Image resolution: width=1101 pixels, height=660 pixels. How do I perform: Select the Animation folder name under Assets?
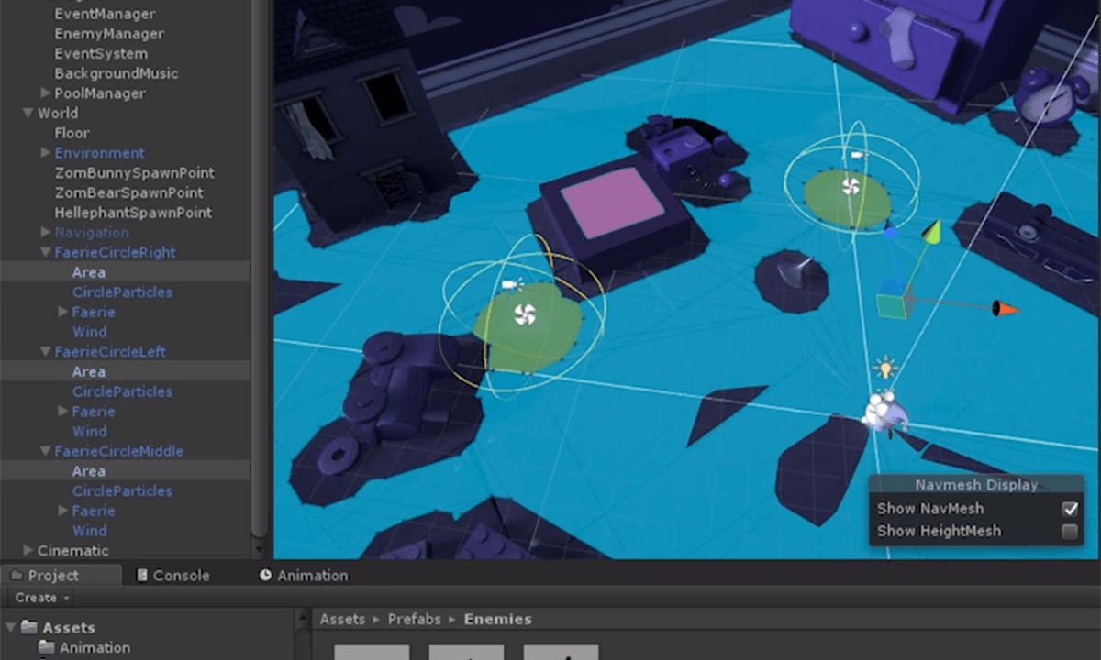pos(95,648)
